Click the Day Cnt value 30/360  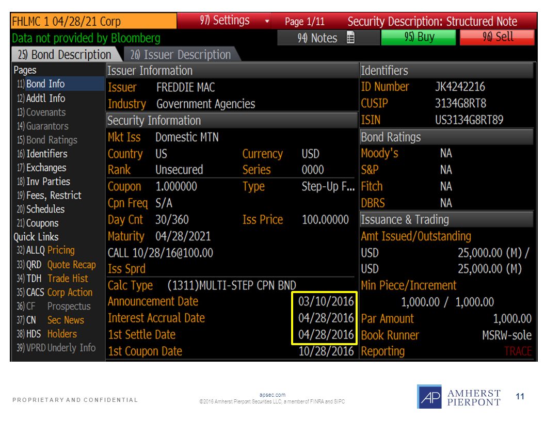point(172,220)
